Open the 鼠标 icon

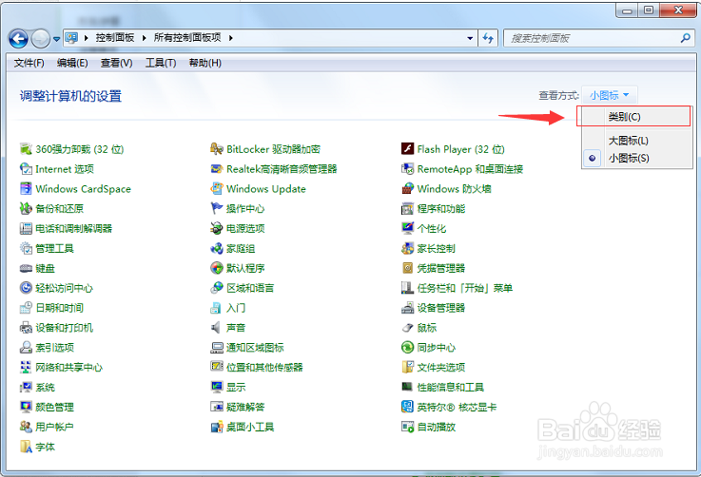[407, 328]
